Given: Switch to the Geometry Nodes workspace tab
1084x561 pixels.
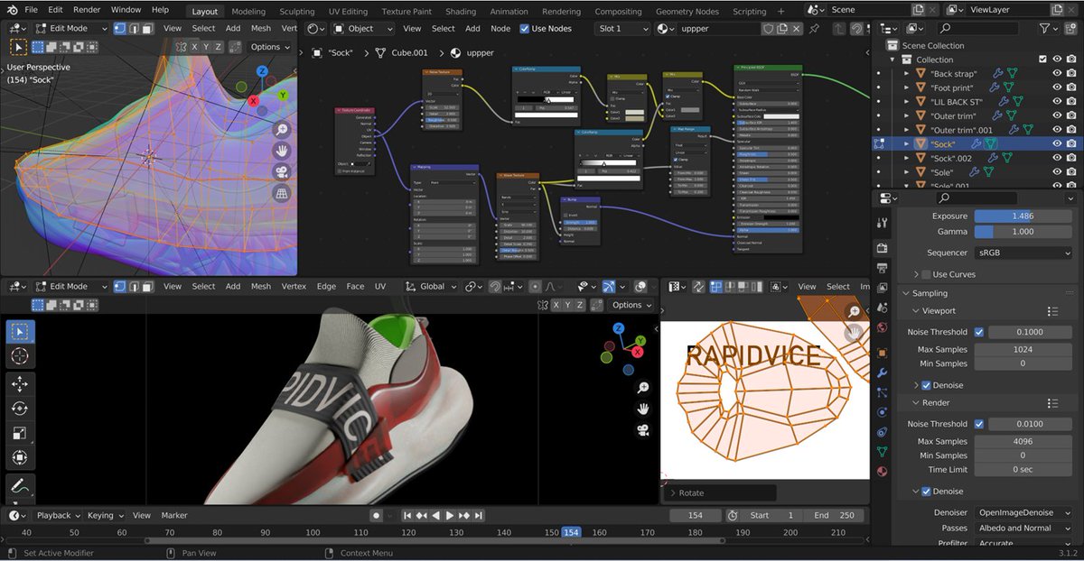Looking at the screenshot, I should point(687,12).
